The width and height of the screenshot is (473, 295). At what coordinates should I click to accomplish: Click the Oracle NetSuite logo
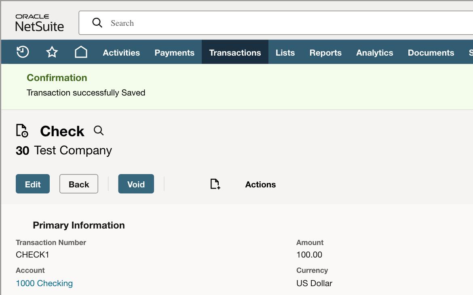click(40, 23)
